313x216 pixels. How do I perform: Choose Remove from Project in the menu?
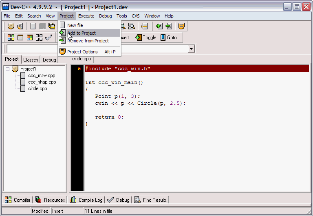click(x=88, y=41)
